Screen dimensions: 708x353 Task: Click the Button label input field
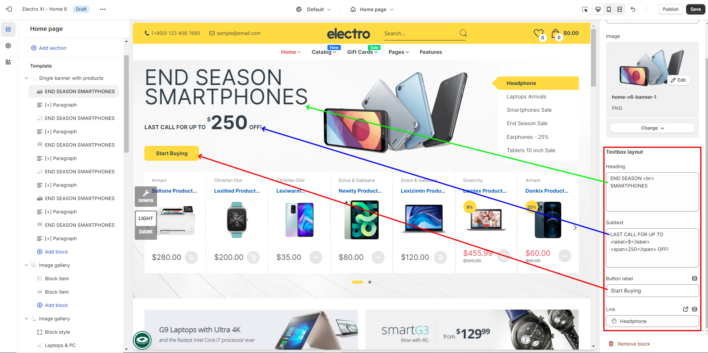click(652, 291)
